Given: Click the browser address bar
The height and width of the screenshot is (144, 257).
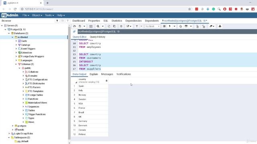Looking at the screenshot, I should pyautogui.click(x=105, y=9).
